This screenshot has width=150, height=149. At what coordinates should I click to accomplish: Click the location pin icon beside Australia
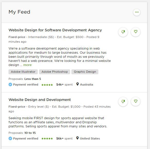pyautogui.click(x=78, y=84)
